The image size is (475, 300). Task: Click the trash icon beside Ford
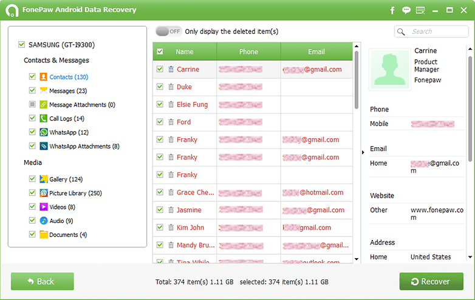(x=171, y=122)
